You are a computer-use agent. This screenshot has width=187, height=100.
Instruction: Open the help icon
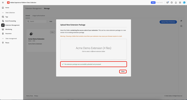click(x=172, y=2)
